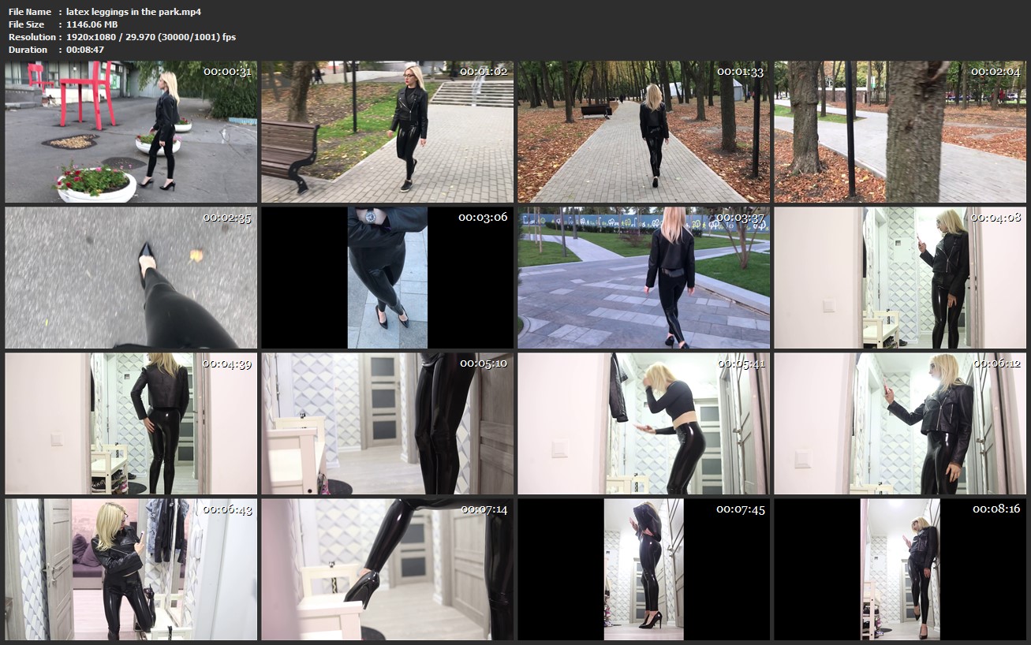Screen dimensions: 1031x645
Task: Click the 00:01:33 park path thumbnail
Action: point(644,132)
